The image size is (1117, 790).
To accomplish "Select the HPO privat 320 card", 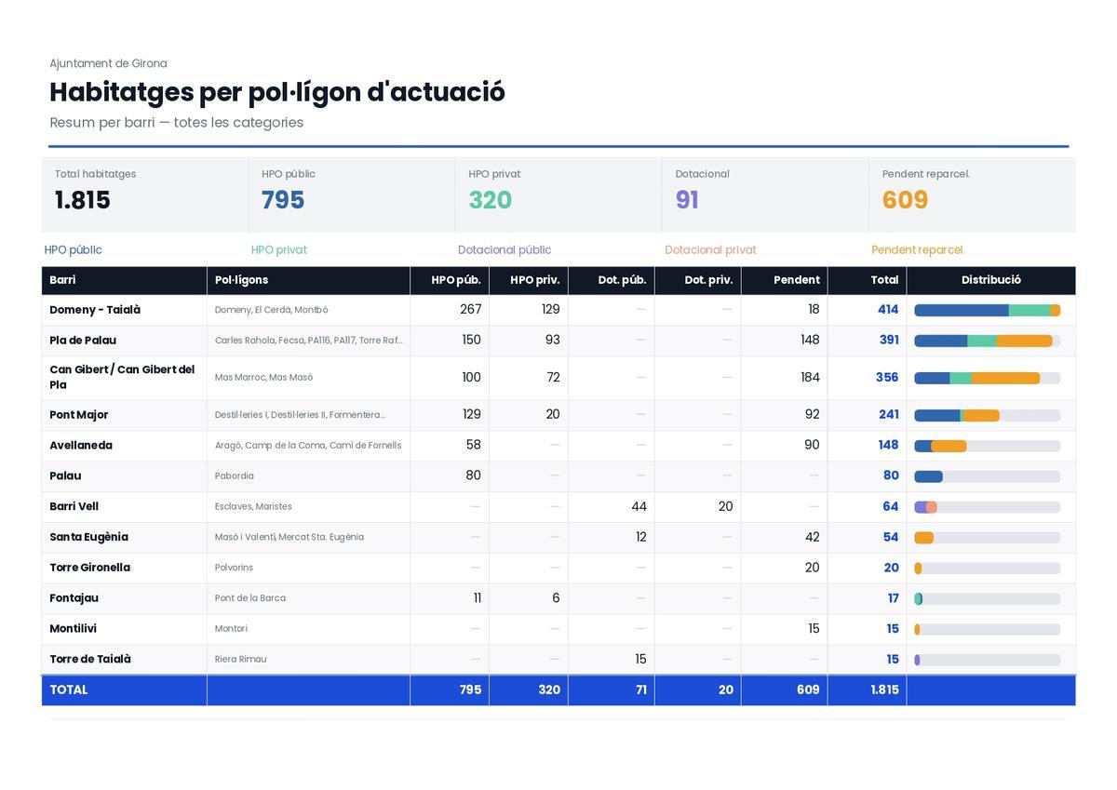I will point(558,194).
